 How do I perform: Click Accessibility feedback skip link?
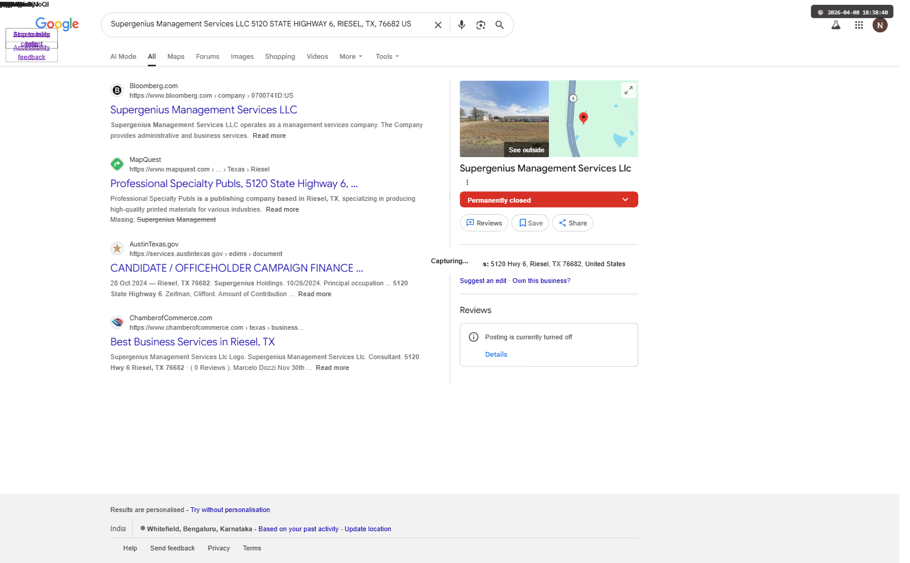point(31,52)
